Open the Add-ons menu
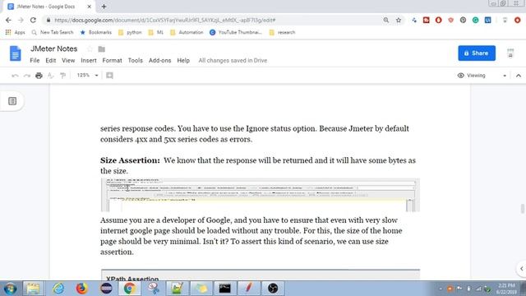The height and width of the screenshot is (296, 526). 159,60
